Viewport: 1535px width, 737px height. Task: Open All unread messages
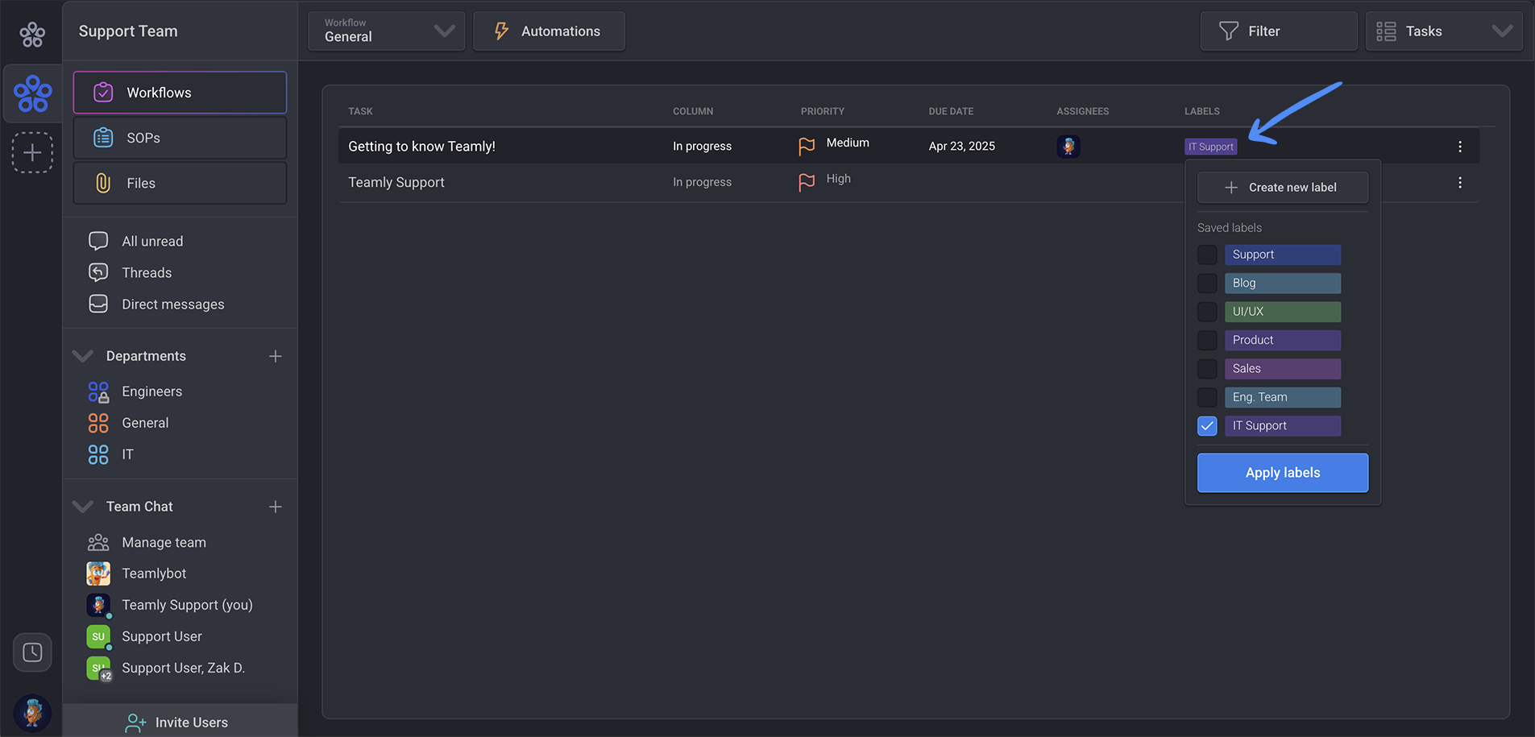[152, 241]
